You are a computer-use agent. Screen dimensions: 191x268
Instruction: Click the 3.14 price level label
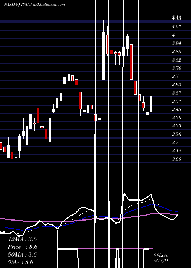click(176, 151)
